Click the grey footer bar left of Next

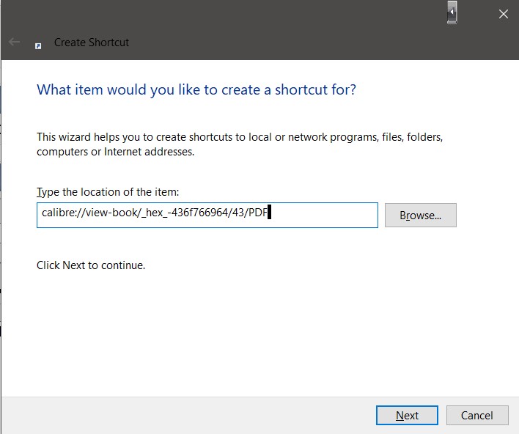coord(188,415)
